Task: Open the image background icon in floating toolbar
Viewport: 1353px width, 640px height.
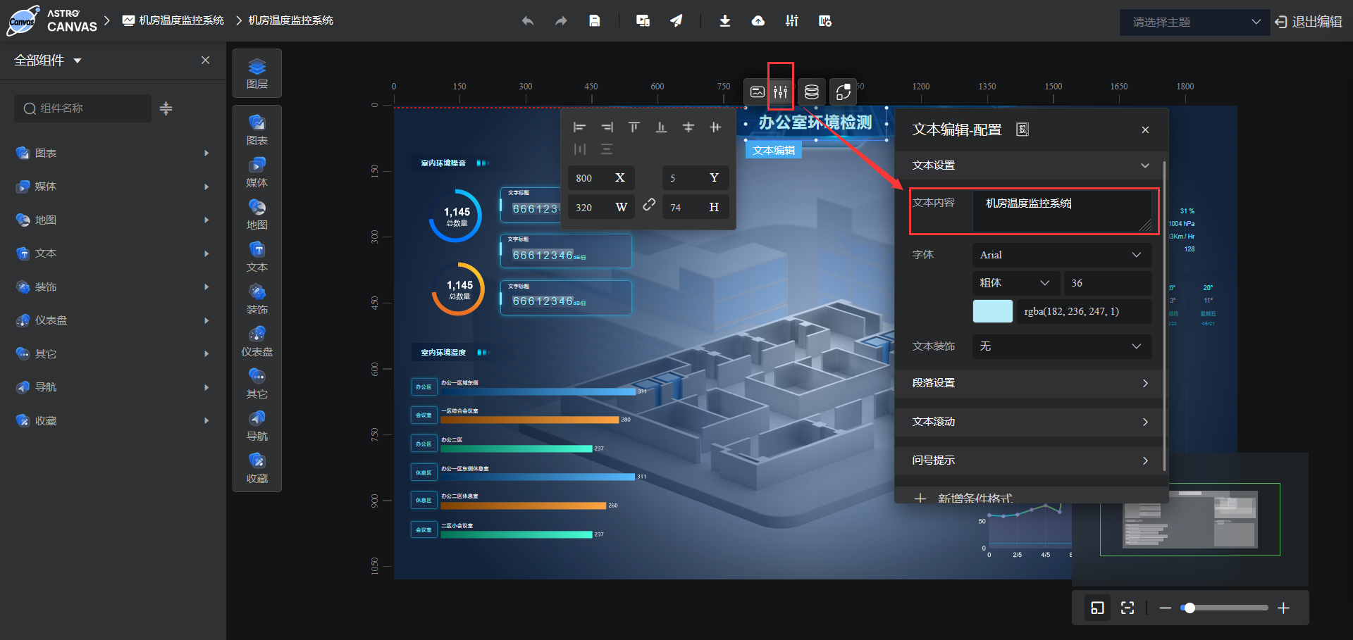Action: tap(757, 91)
